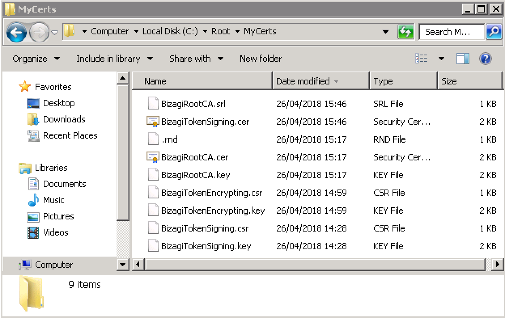505x318 pixels.
Task: Click the navigation pane scroll up arrow
Action: pos(123,78)
